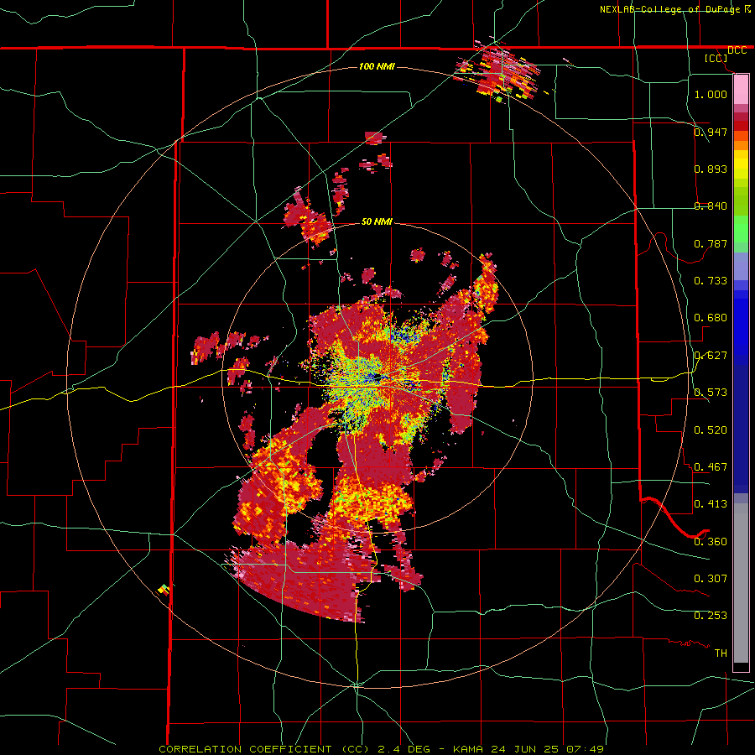
Task: Click the small isolated echo marker in the southwest
Action: 164,590
